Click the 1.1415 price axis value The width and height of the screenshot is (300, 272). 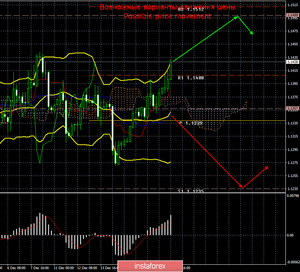point(293,71)
